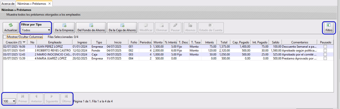
Task: Select the JUAN PEREZ LOPEZ employee cell
Action: coord(55,47)
